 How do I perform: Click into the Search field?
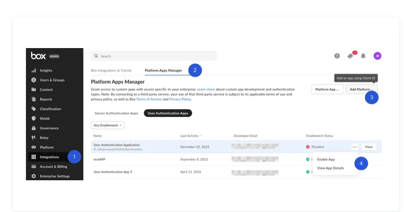pyautogui.click(x=154, y=56)
